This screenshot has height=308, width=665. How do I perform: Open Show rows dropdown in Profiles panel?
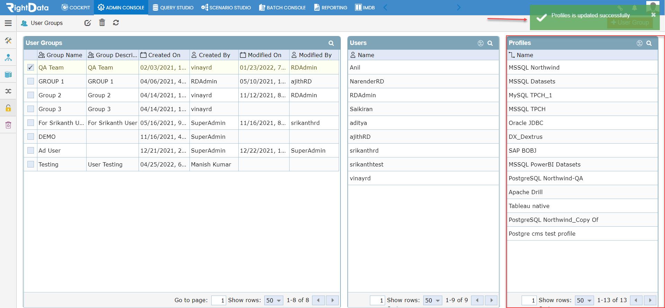(x=584, y=300)
